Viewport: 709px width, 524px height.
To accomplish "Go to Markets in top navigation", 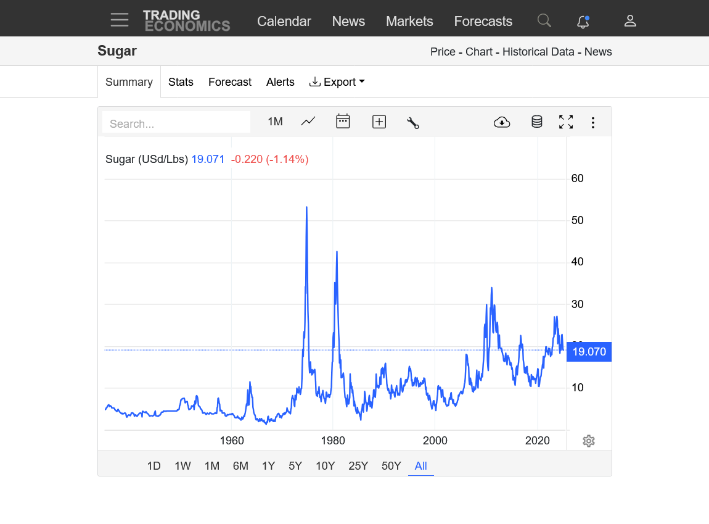I will 409,21.
